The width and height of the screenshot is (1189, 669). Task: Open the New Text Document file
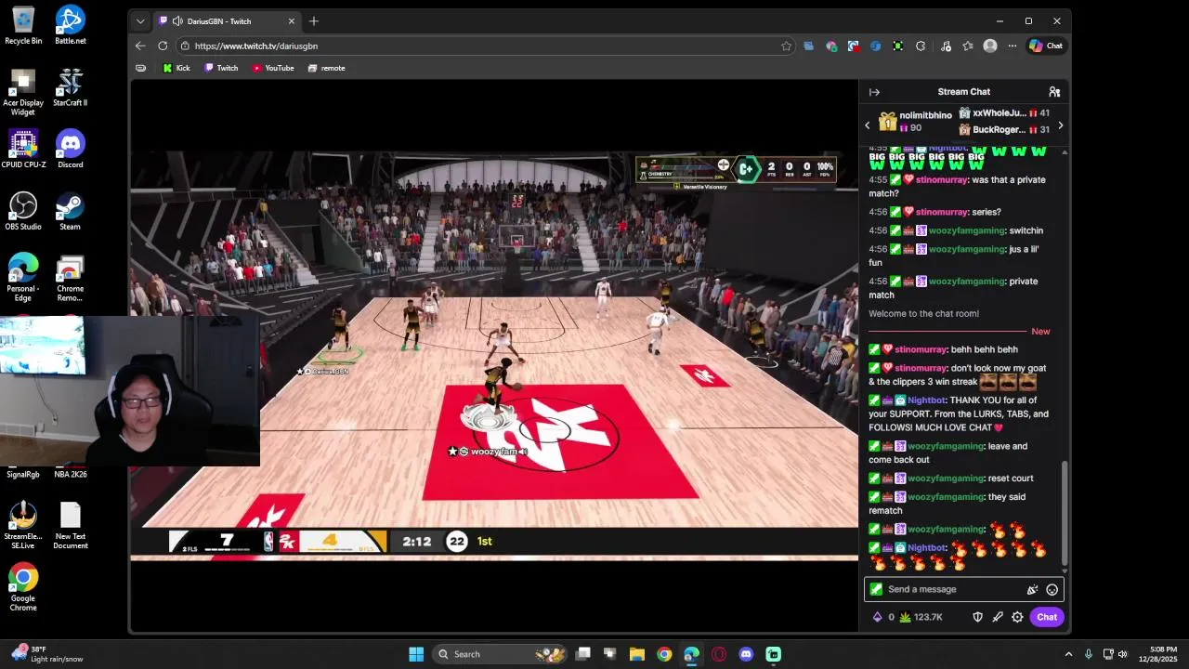click(70, 526)
